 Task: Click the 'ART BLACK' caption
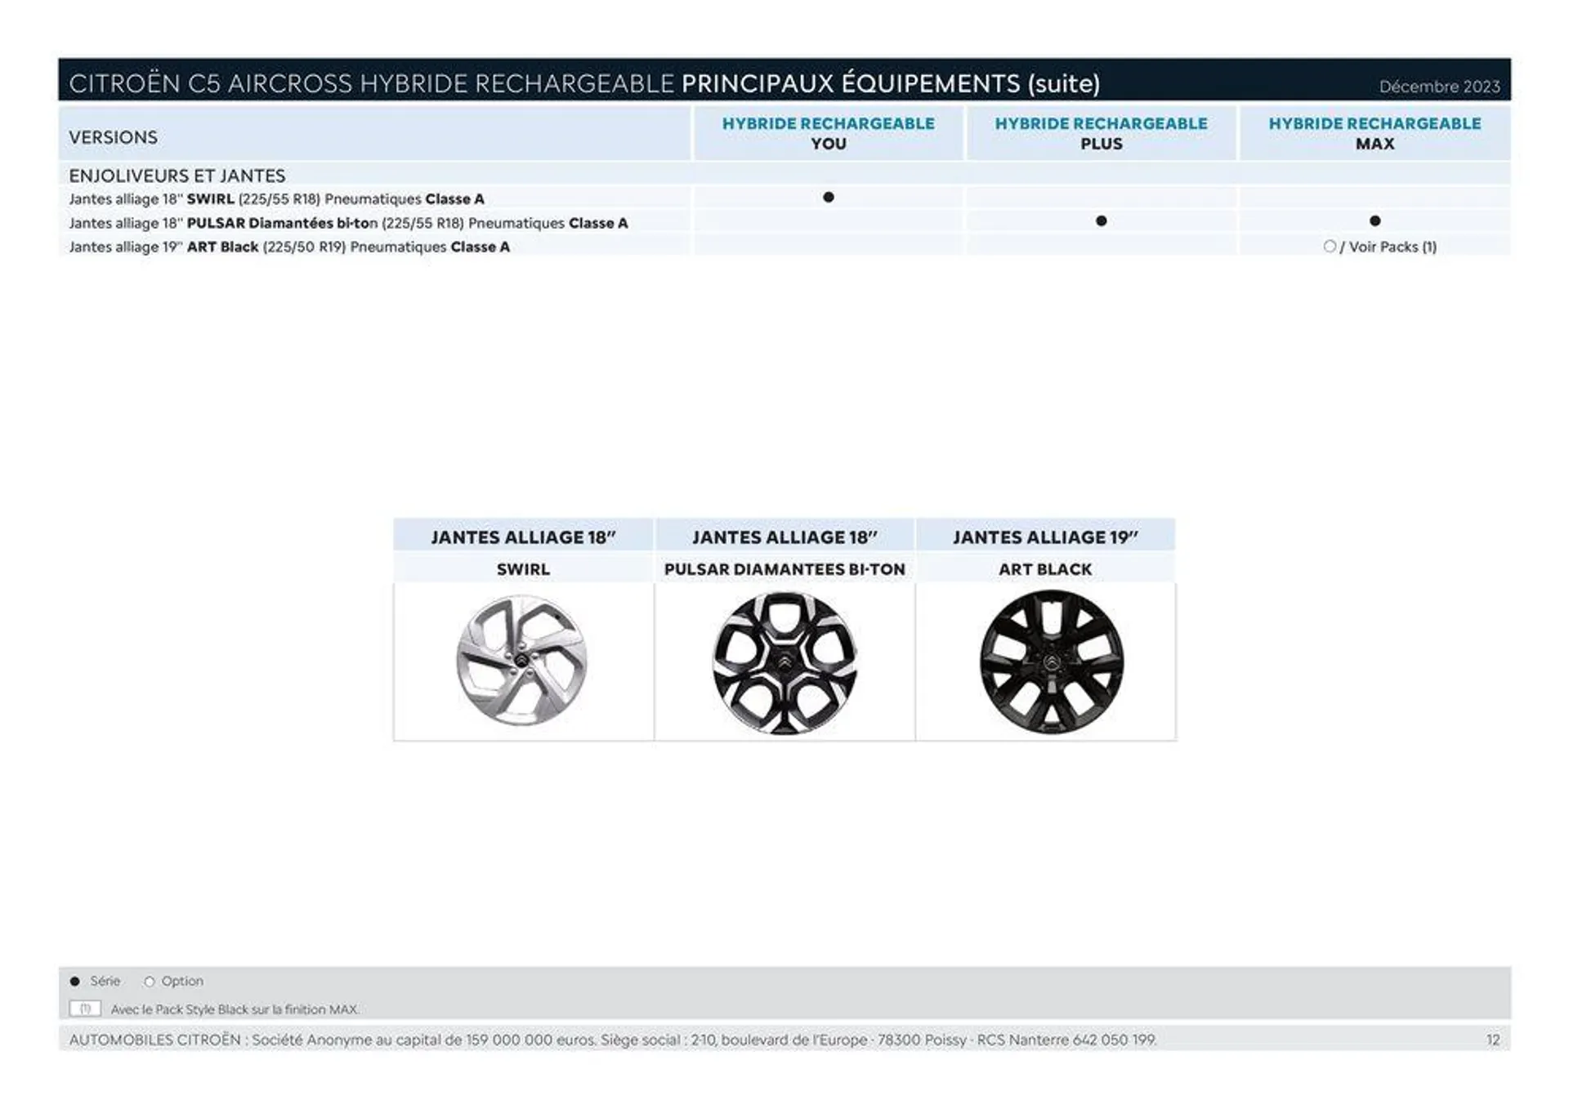point(1045,569)
